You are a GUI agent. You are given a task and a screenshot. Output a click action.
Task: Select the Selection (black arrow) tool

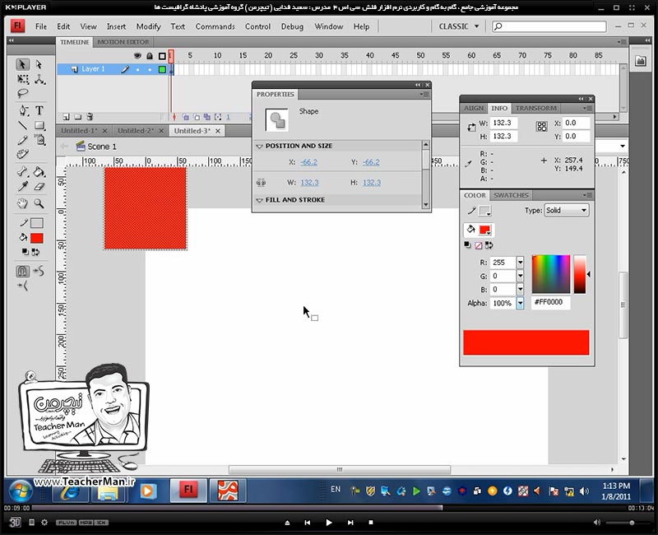23,64
